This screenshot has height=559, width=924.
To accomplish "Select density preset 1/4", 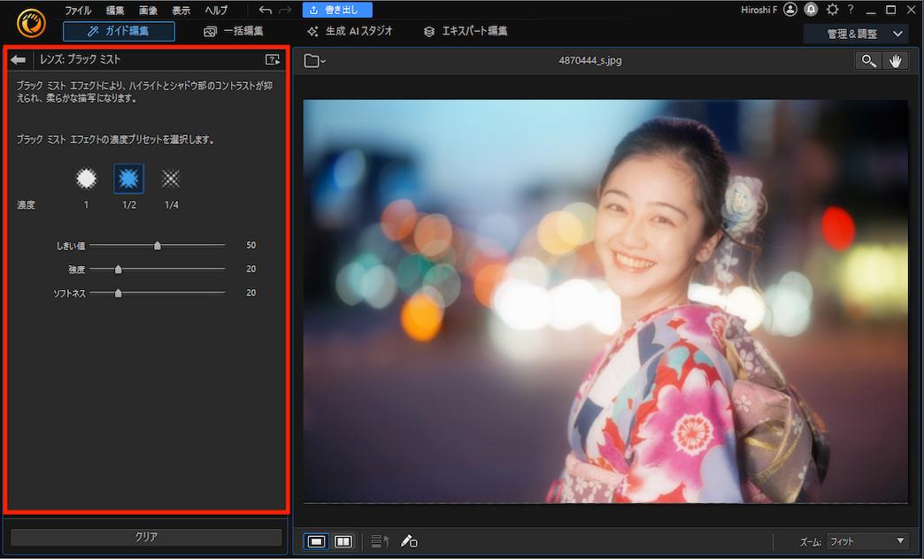I will [171, 179].
